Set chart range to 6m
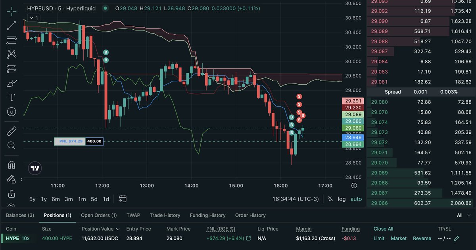The width and height of the screenshot is (476, 250). (56, 199)
